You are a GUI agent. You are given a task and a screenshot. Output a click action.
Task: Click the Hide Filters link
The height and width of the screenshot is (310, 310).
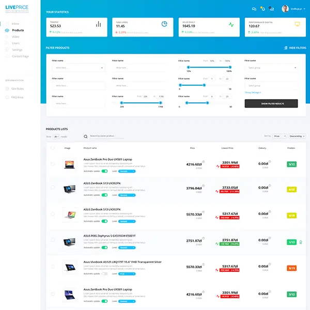(295, 48)
